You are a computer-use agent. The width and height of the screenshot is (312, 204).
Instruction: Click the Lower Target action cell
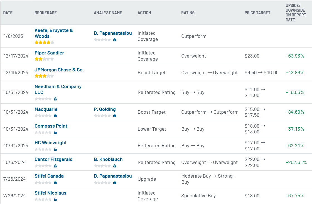[152, 129]
